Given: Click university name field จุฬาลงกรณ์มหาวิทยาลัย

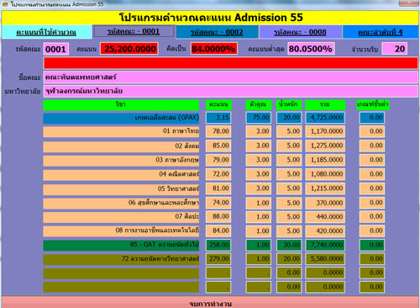Looking at the screenshot, I should coord(231,91).
